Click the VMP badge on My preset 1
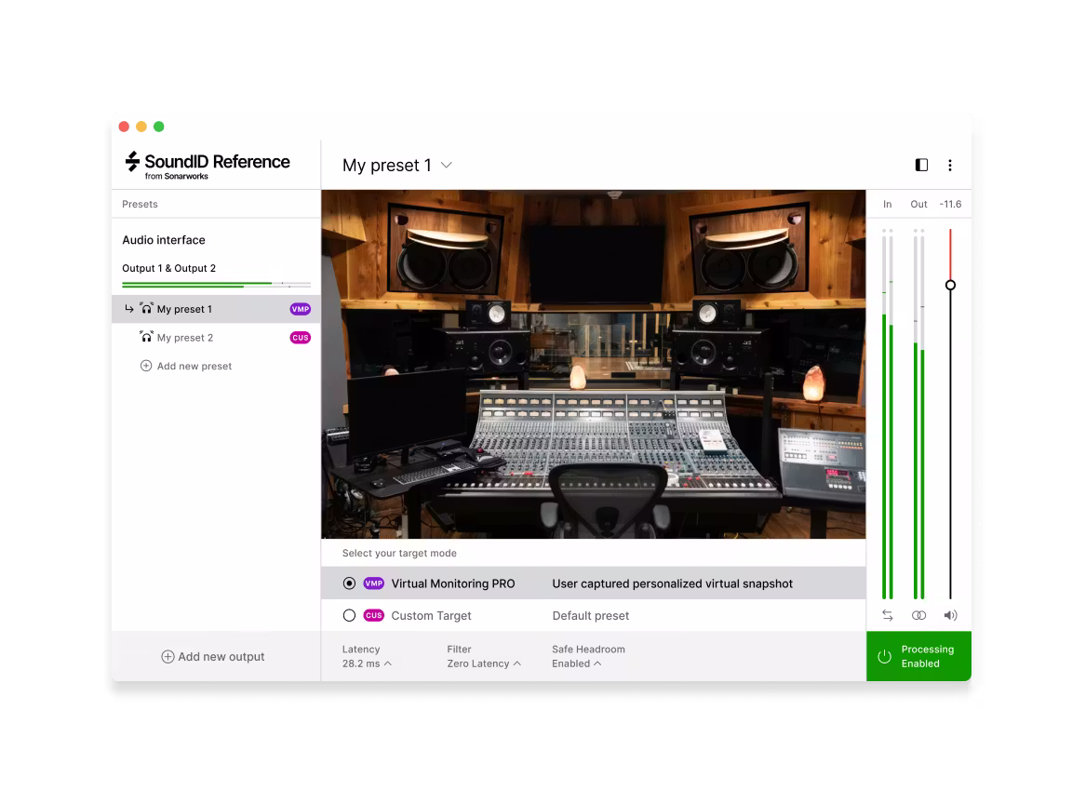 click(300, 308)
